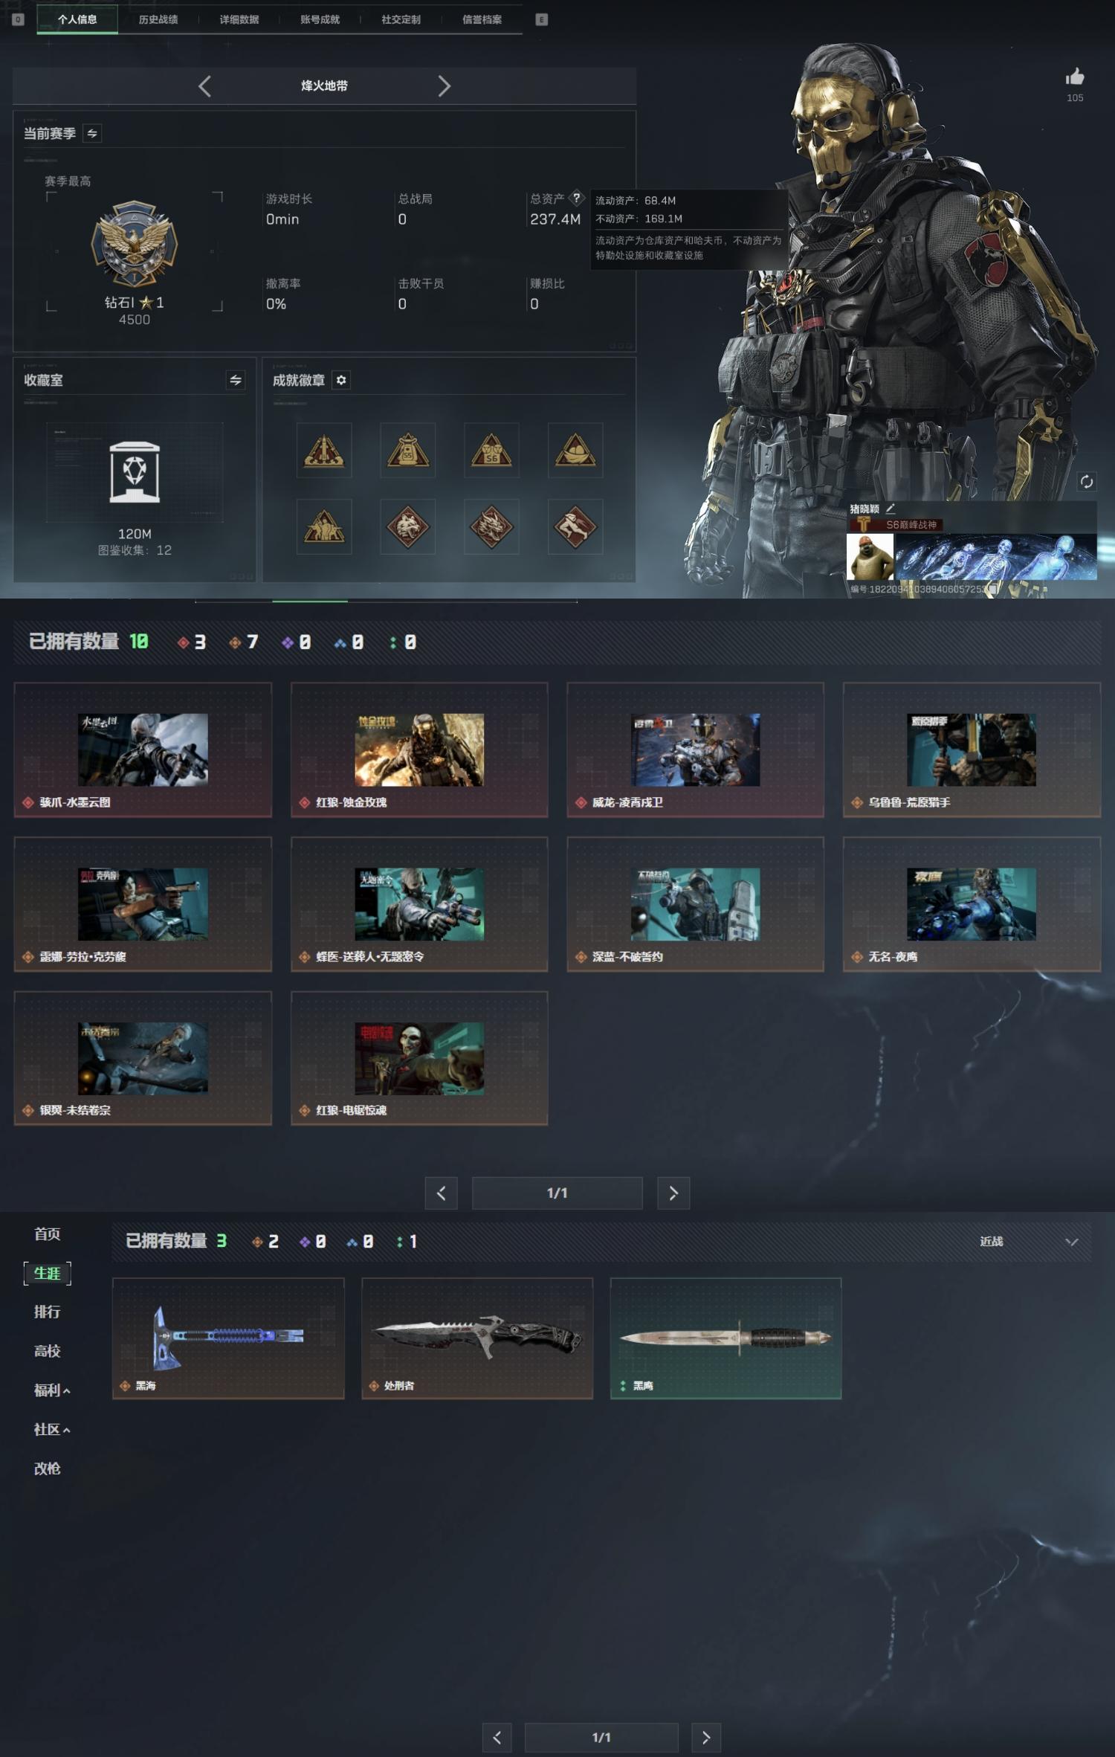Open the 蜂医-送葬人·无题密令 skin card
Image resolution: width=1115 pixels, height=1757 pixels.
(x=419, y=904)
